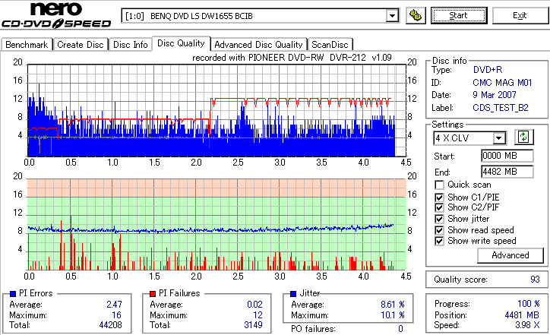Click the upper PI Errors graph area
Viewport: 550px width, 335px height.
[217, 110]
